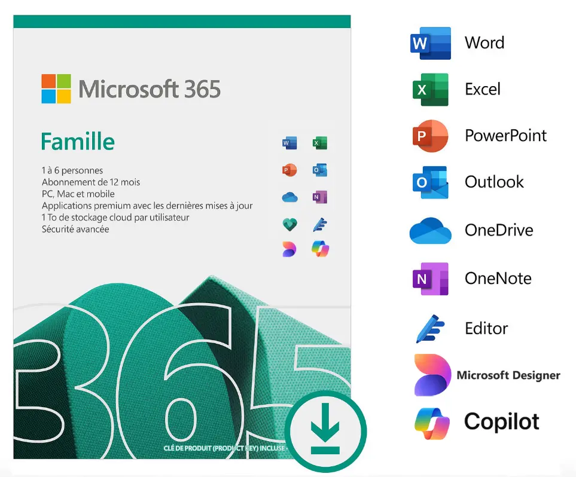Image resolution: width=576 pixels, height=477 pixels.
Task: Click the large OneDrive cloud icon beside its label
Action: (430, 231)
